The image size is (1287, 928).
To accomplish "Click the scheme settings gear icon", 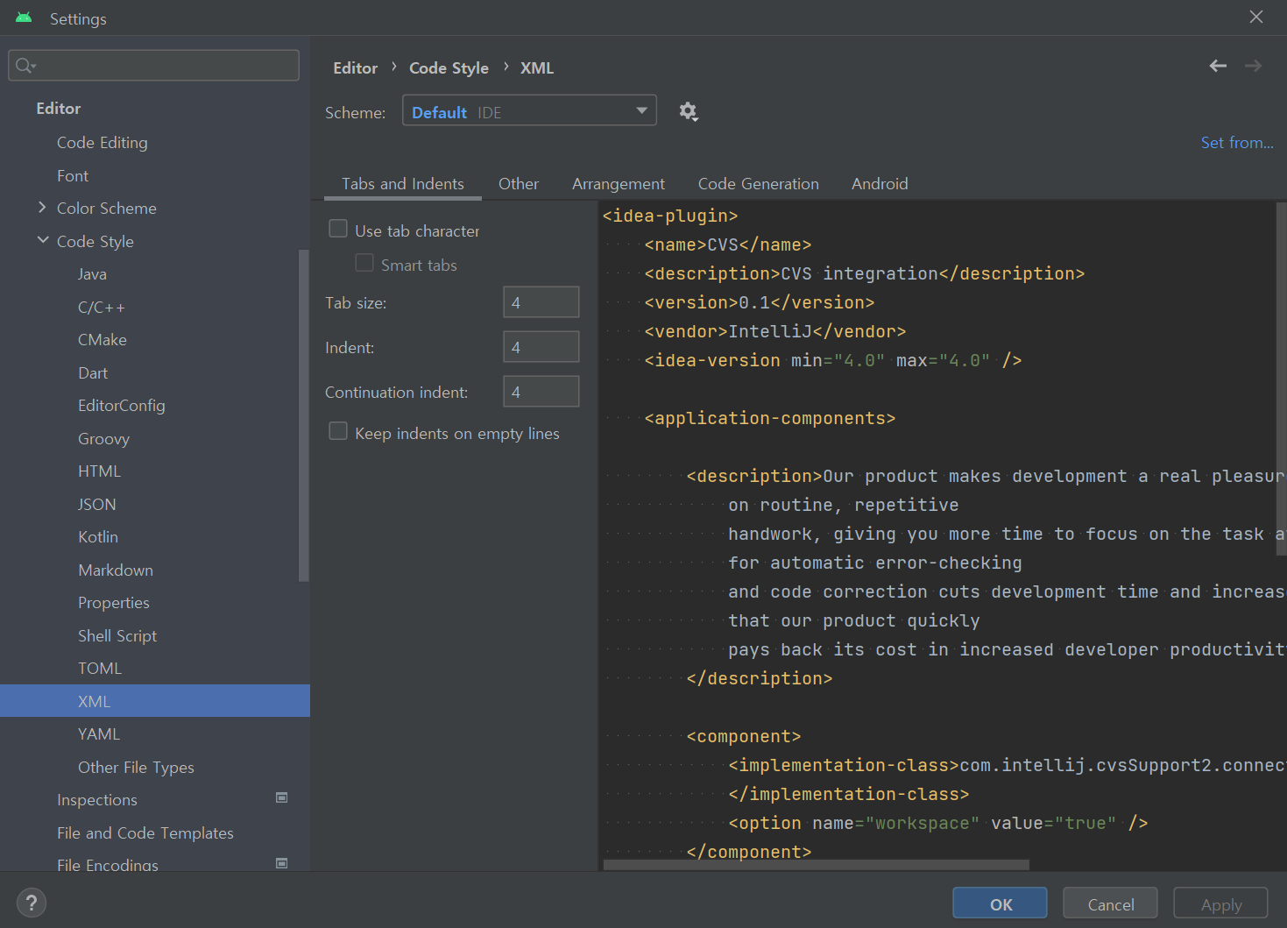I will click(x=689, y=111).
